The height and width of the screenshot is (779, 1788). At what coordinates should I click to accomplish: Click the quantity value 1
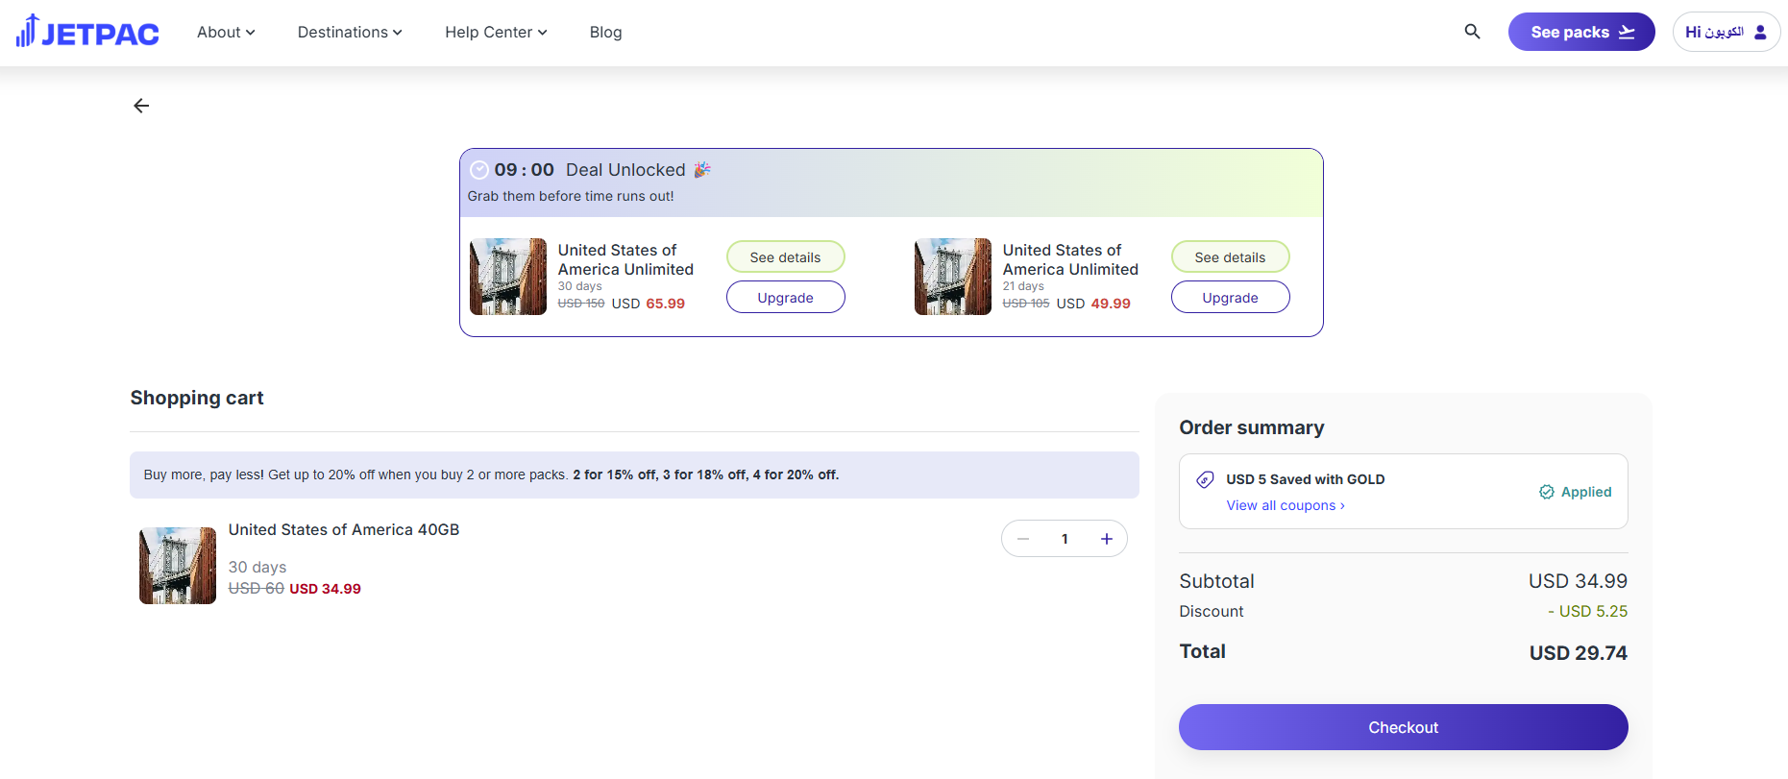(1065, 539)
